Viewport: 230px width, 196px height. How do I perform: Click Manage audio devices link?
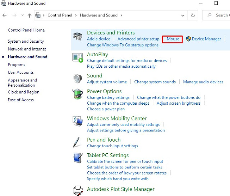pyautogui.click(x=203, y=82)
